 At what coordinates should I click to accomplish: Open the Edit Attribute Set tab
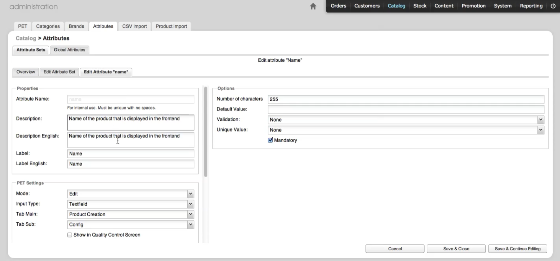[59, 72]
